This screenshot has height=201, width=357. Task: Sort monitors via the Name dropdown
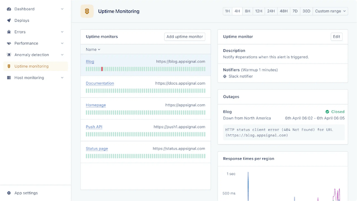[93, 50]
